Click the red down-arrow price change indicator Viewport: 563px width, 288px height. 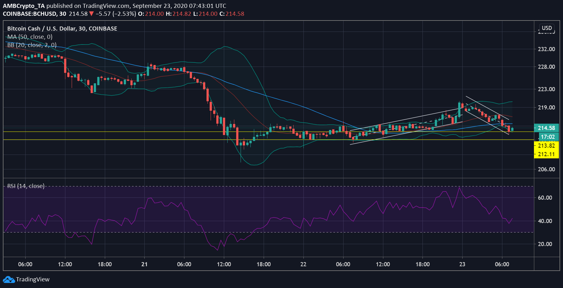[91, 14]
